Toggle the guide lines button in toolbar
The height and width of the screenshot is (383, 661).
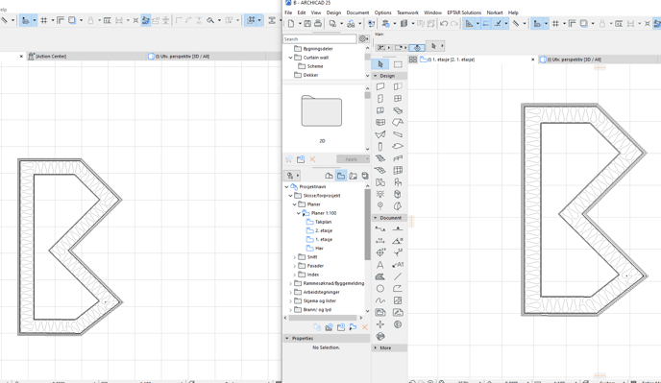[x=469, y=24]
